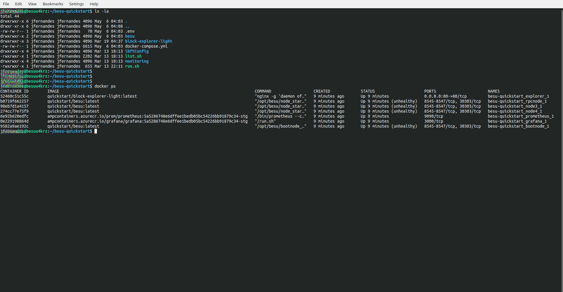Open the Bookmarks menu
The width and height of the screenshot is (563, 292).
[x=53, y=4]
